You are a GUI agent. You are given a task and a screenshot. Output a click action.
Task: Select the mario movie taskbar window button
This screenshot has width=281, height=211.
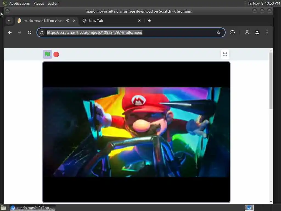point(33,208)
